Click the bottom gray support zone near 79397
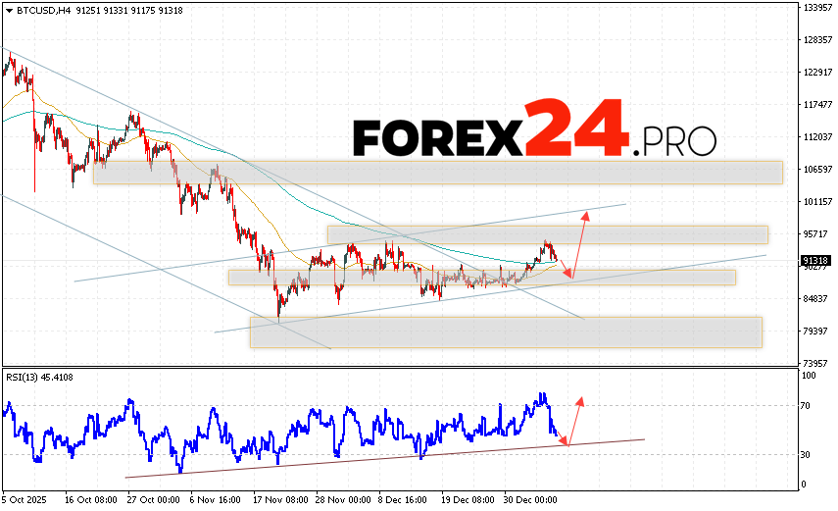Screen dimensions: 838x511 tap(505, 332)
